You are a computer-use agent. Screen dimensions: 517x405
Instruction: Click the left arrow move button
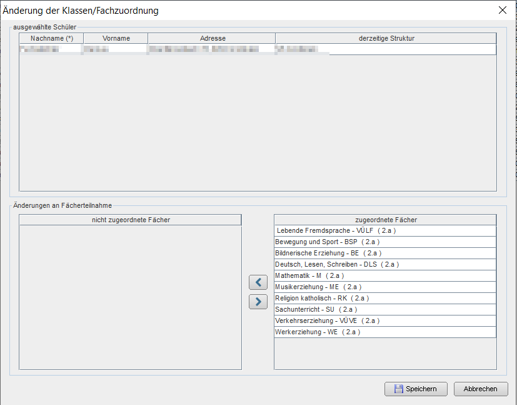click(x=258, y=282)
